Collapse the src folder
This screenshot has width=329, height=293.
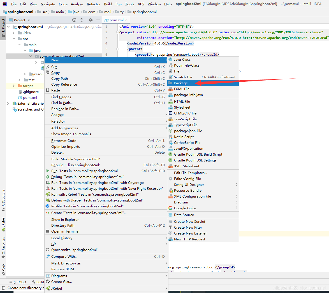pyautogui.click(x=14, y=39)
